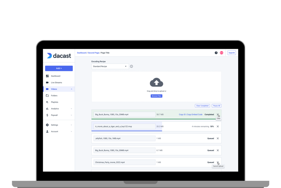
Task: Click the Browse Files button
Action: 156,96
